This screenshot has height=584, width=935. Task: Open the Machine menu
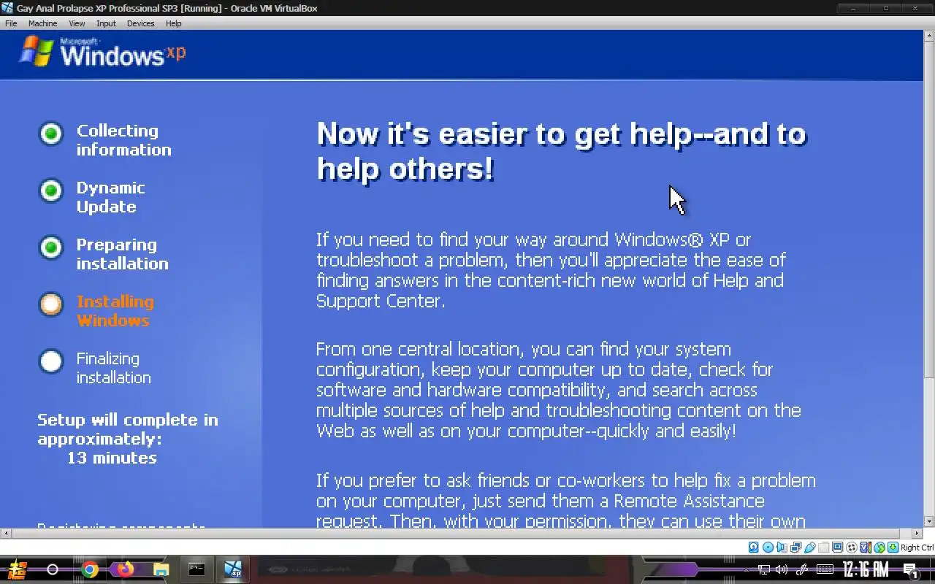coord(42,23)
